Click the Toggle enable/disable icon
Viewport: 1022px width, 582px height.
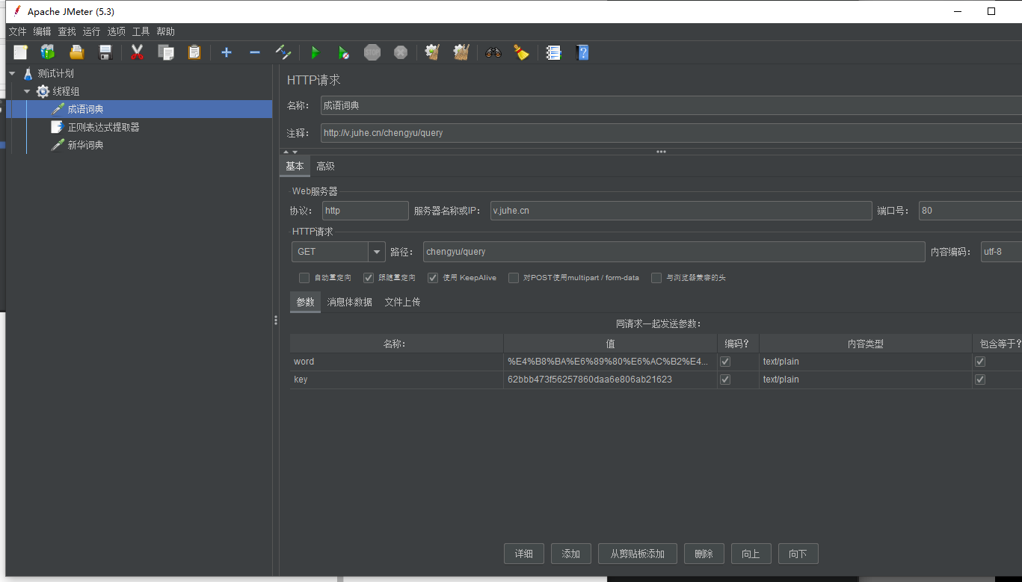point(283,52)
